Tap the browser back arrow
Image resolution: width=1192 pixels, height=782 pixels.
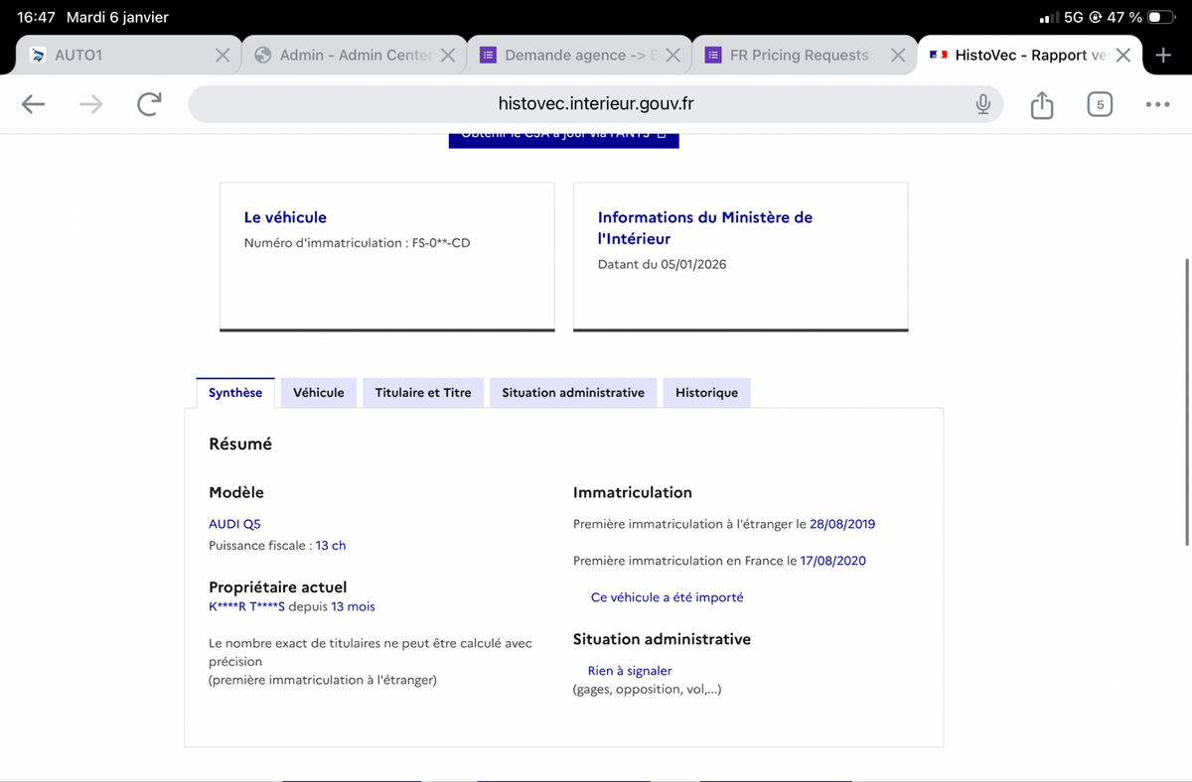(x=33, y=104)
